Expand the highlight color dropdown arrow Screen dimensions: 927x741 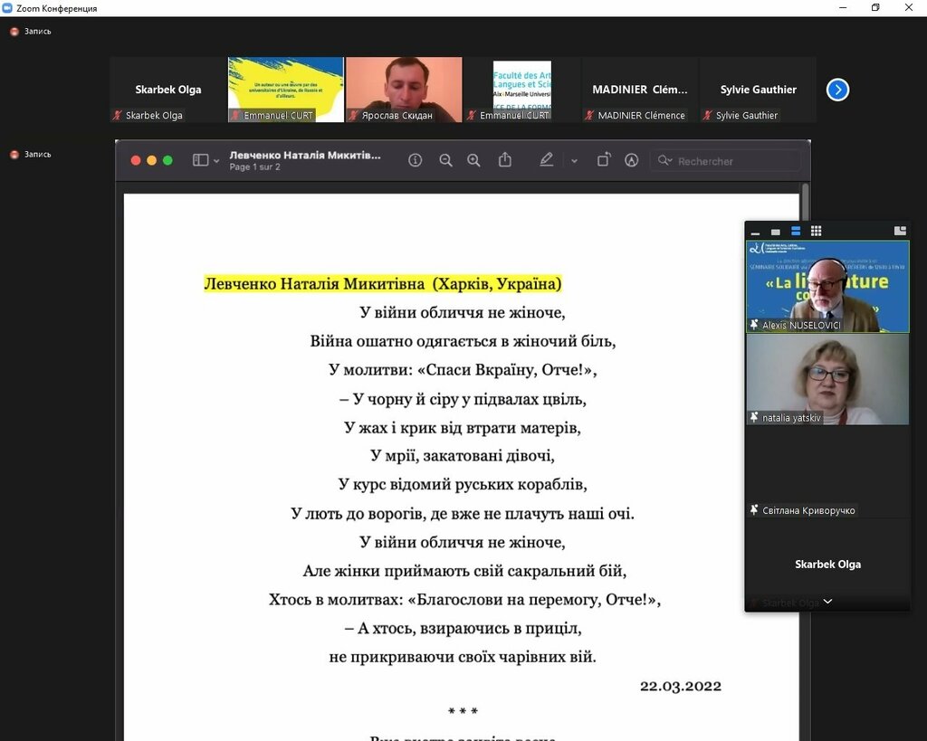point(574,160)
